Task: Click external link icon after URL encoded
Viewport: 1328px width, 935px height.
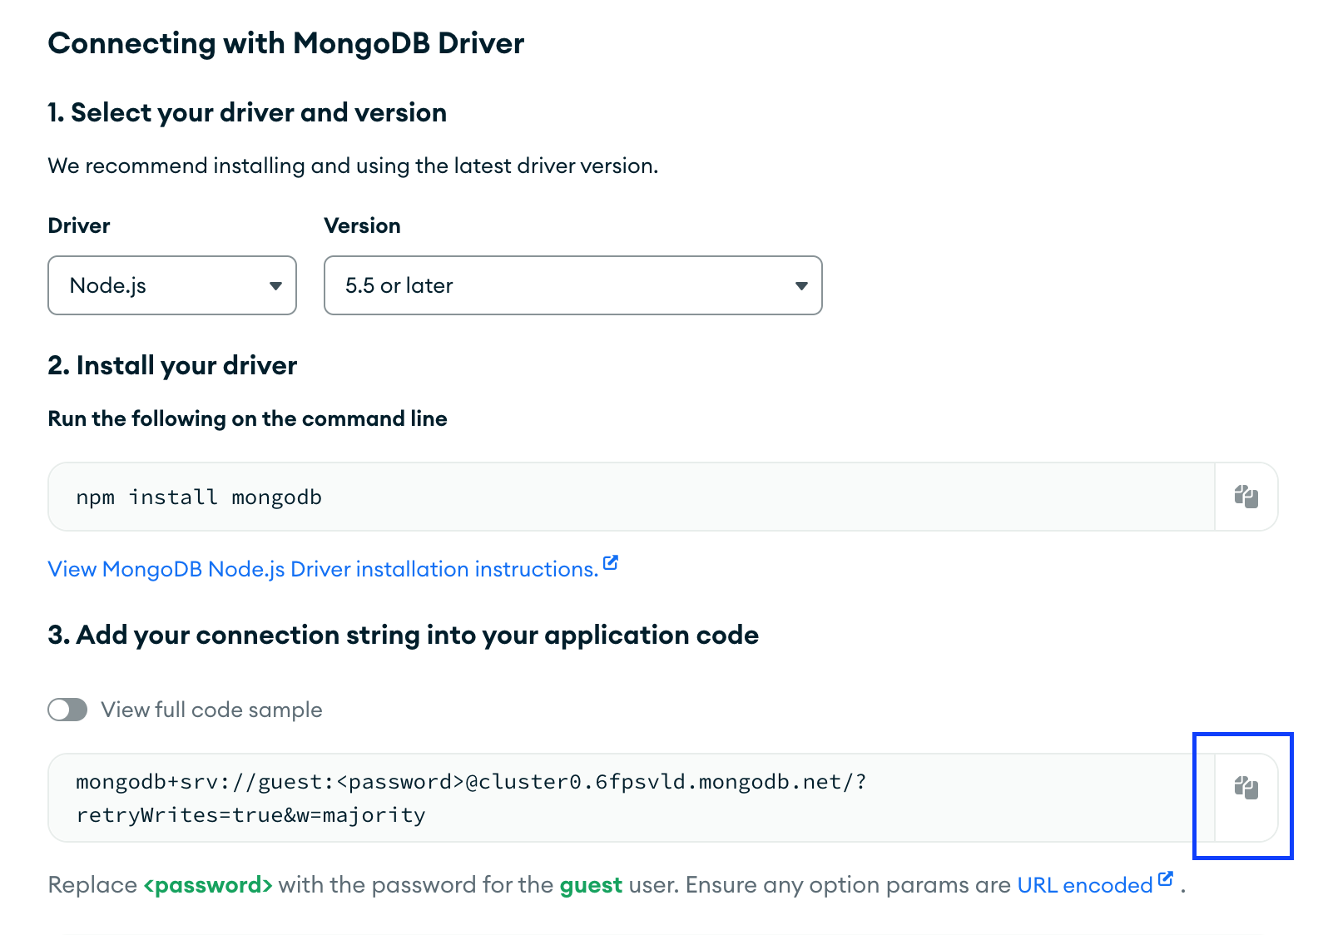Action: [1166, 878]
